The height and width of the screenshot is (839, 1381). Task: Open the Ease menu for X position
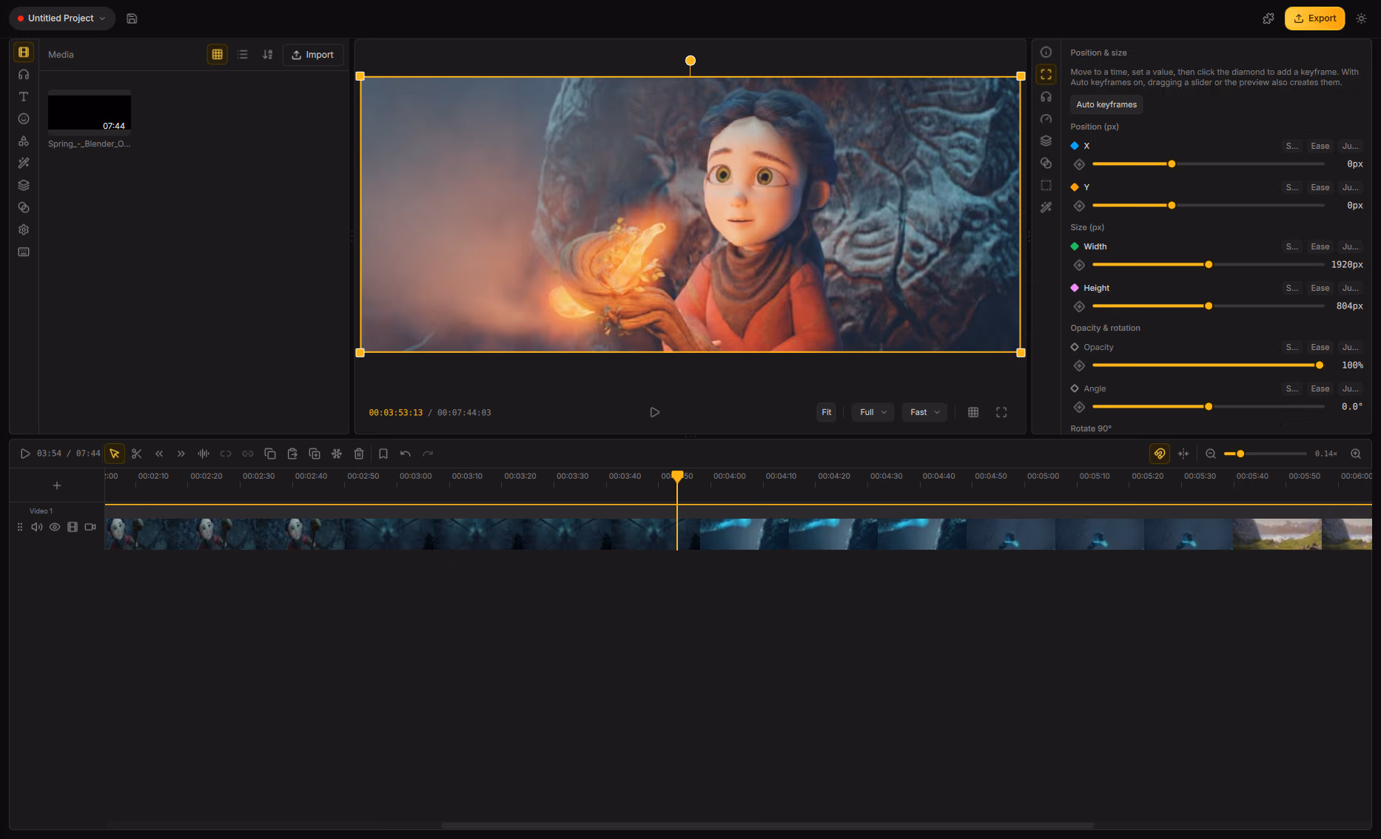[x=1320, y=146]
